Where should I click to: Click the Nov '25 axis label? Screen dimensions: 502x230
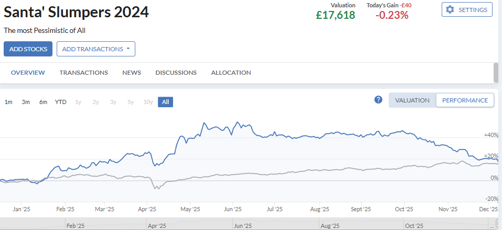(x=448, y=209)
